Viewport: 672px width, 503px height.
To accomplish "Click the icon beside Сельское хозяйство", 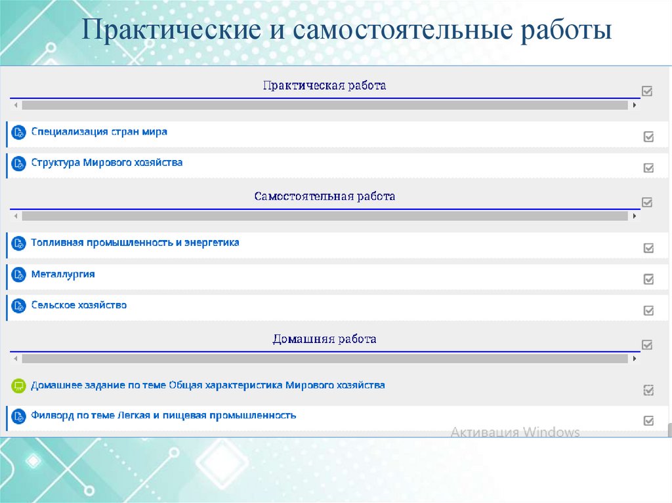I will [18, 306].
